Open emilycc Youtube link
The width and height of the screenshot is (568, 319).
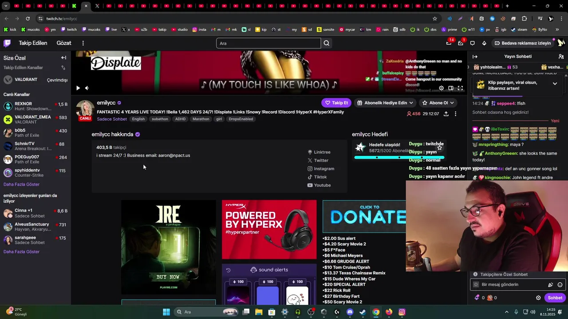pyautogui.click(x=319, y=185)
